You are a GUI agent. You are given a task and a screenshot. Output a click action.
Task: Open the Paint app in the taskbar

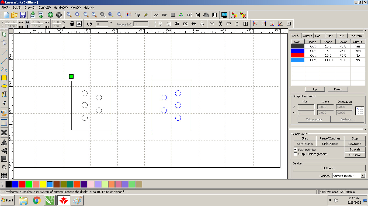click(77, 200)
